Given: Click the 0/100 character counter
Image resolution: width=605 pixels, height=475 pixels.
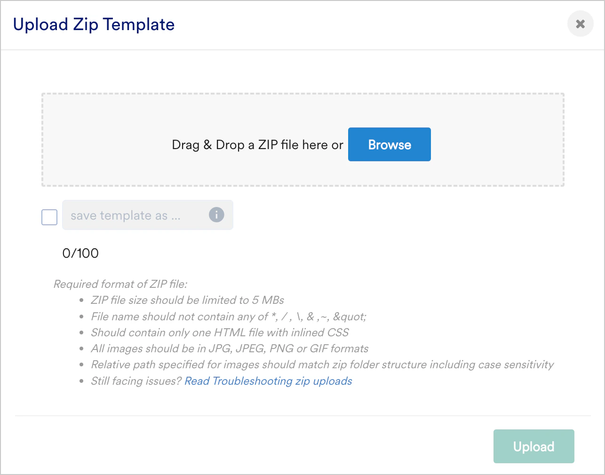Looking at the screenshot, I should tap(80, 253).
